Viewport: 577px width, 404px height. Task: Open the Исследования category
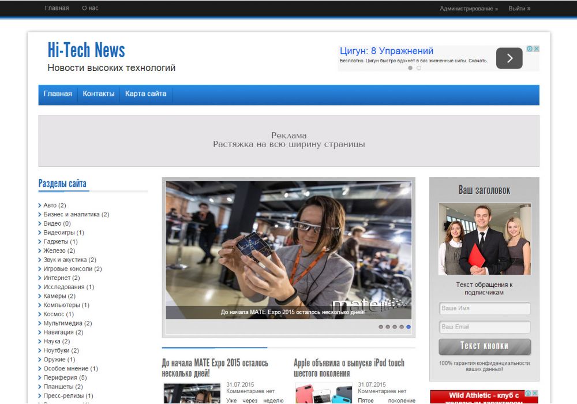click(x=69, y=287)
